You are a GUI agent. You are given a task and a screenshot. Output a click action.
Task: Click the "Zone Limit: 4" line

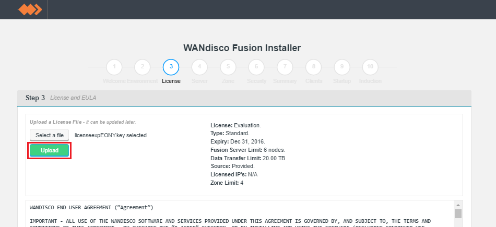(x=227, y=183)
